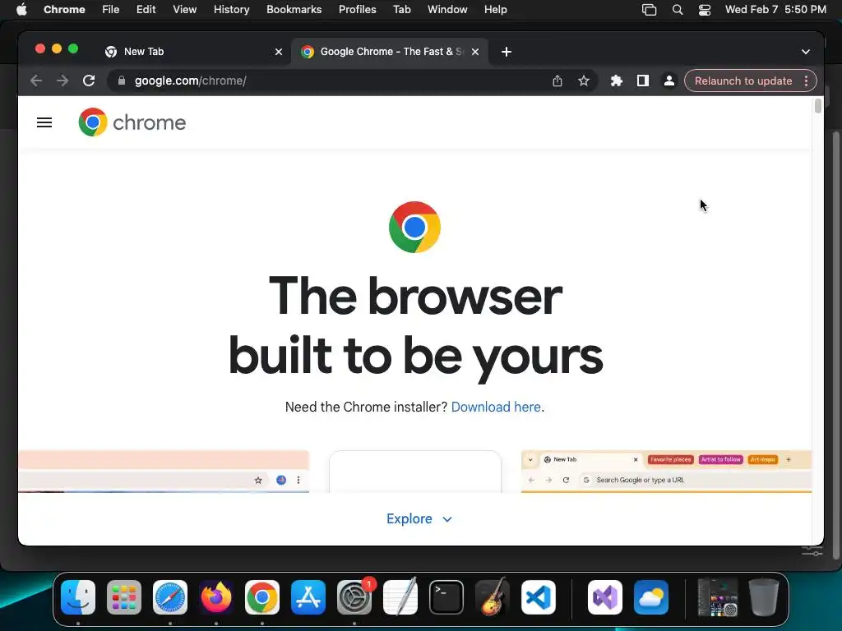Expand the Explore chevron arrow
Screen dimensions: 842x631
click(446, 519)
